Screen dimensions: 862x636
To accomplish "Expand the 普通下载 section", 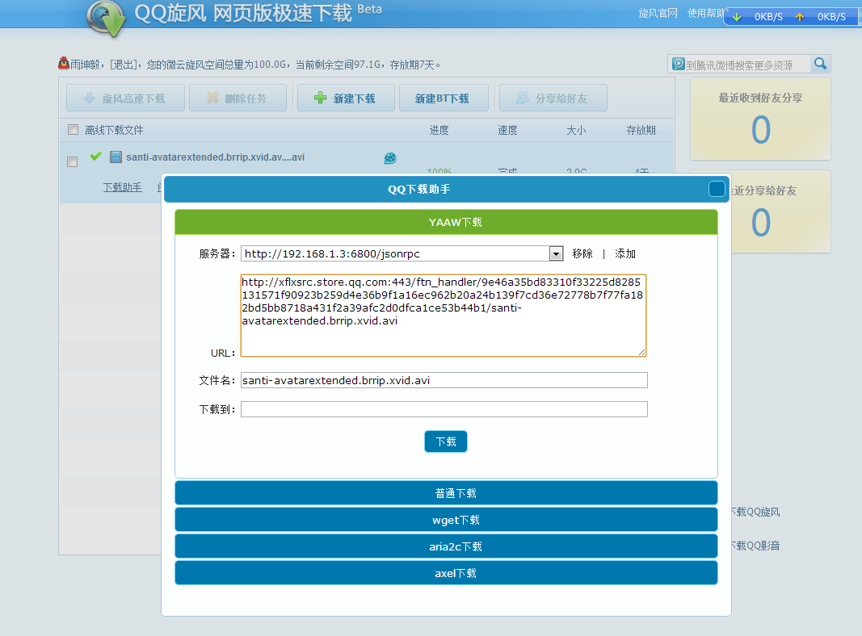I will tap(447, 493).
